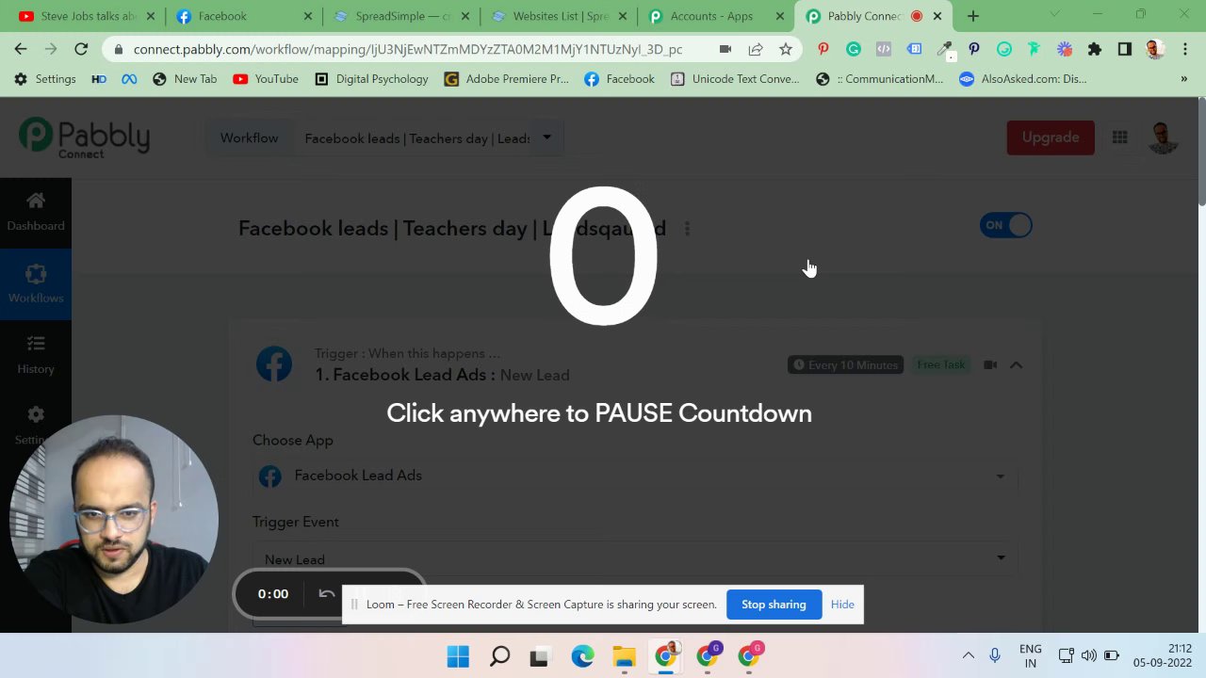Click the camera icon in address bar
1206x678 pixels.
click(725, 49)
